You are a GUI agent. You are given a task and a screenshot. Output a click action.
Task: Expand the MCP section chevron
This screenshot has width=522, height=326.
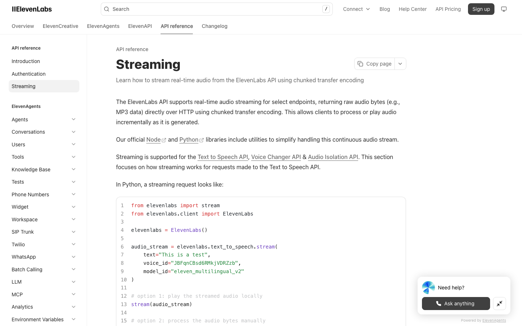coord(74,294)
